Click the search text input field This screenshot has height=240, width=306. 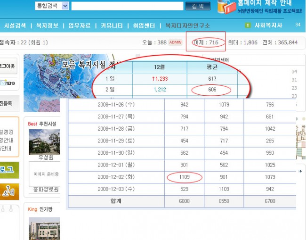point(127,6)
